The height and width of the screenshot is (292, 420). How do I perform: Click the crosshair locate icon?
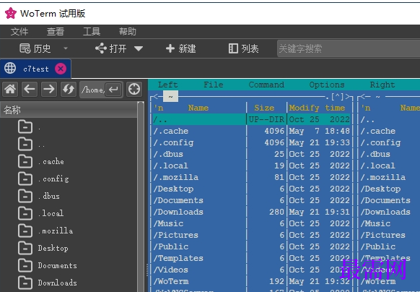134,89
